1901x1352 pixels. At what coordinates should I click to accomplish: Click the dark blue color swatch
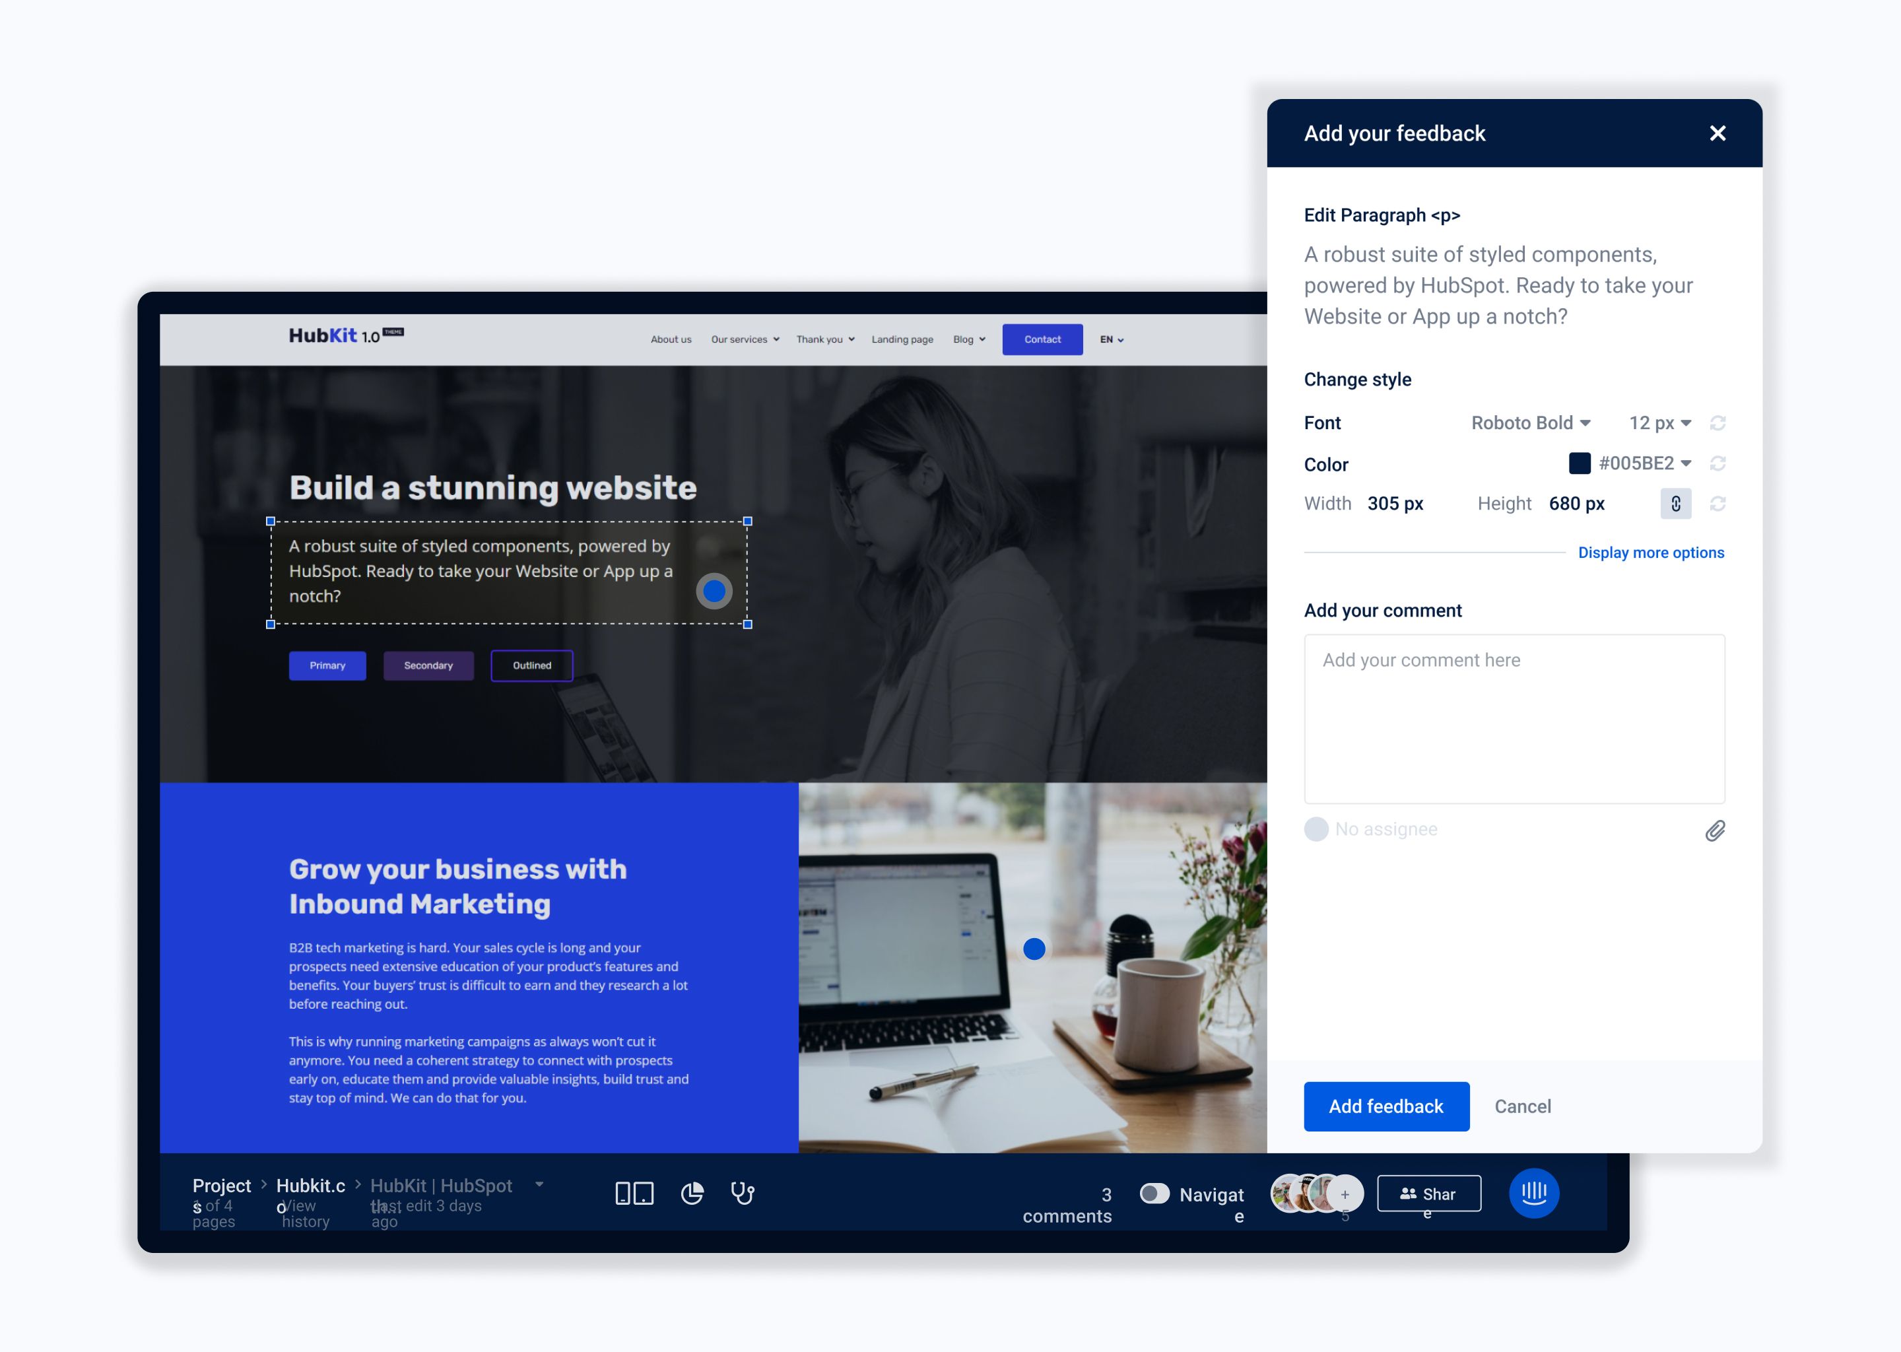(1579, 463)
